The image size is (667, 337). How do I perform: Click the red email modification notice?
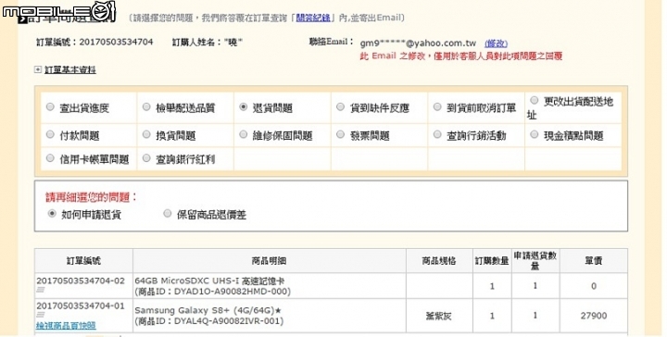(x=461, y=56)
